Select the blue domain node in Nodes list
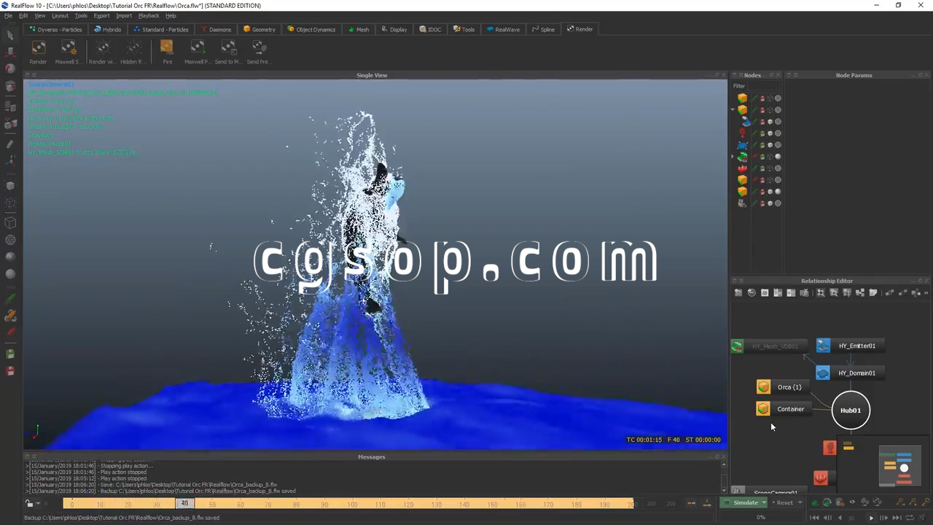Viewport: 933px width, 525px height. pos(742,145)
